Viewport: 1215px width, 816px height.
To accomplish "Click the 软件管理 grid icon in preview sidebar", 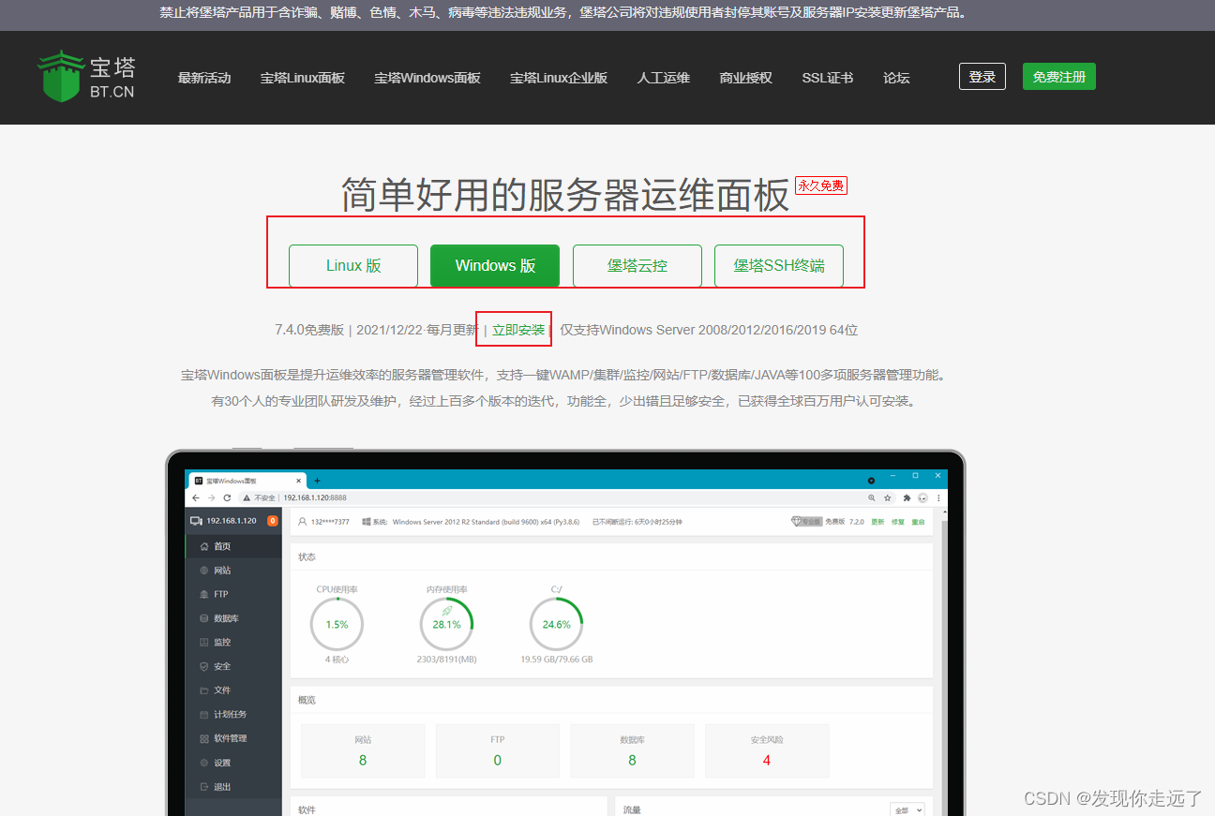I will coord(204,738).
